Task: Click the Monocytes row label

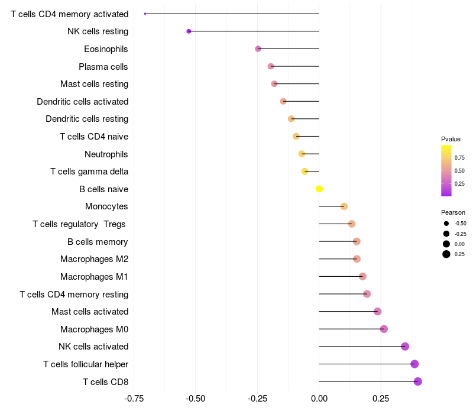Action: [x=106, y=206]
